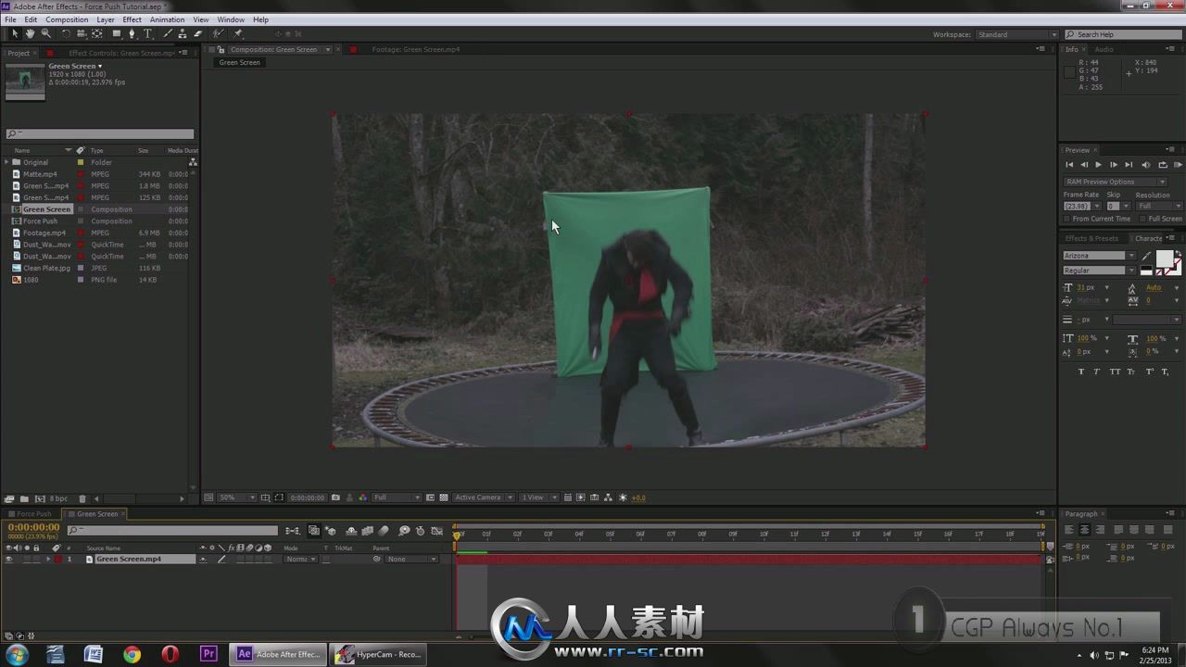Select the Hand tool
The height and width of the screenshot is (667, 1186).
coord(30,33)
